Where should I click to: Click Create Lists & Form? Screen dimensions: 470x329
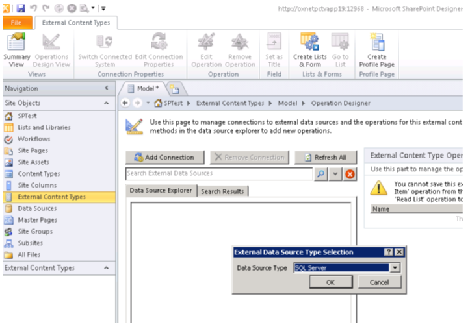(x=310, y=50)
